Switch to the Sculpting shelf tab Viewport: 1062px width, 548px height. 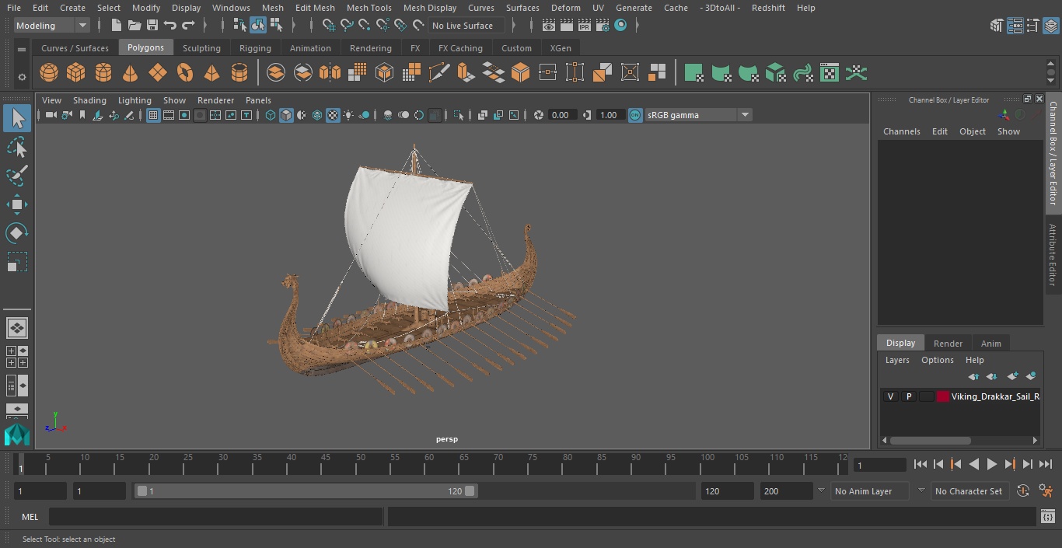(201, 48)
